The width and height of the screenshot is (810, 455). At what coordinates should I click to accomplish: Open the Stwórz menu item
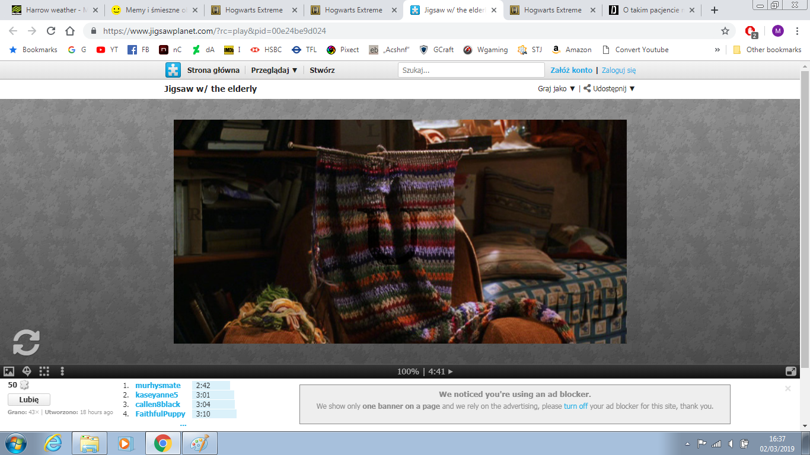(x=322, y=70)
